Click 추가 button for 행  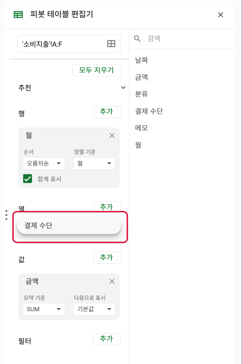point(107,112)
